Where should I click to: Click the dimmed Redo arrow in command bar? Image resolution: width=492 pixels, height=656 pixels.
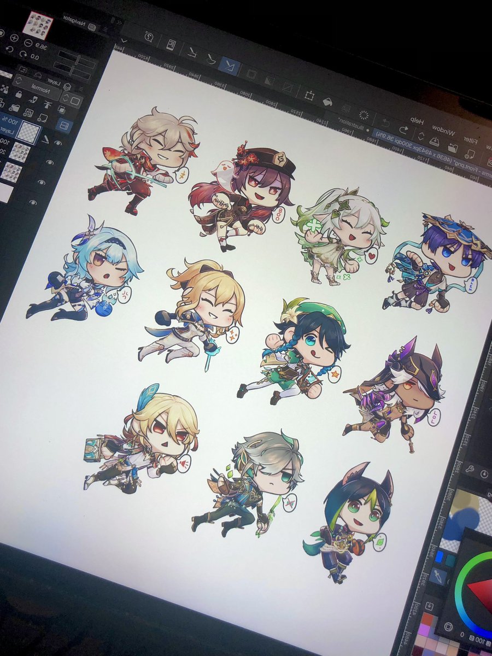(386, 124)
